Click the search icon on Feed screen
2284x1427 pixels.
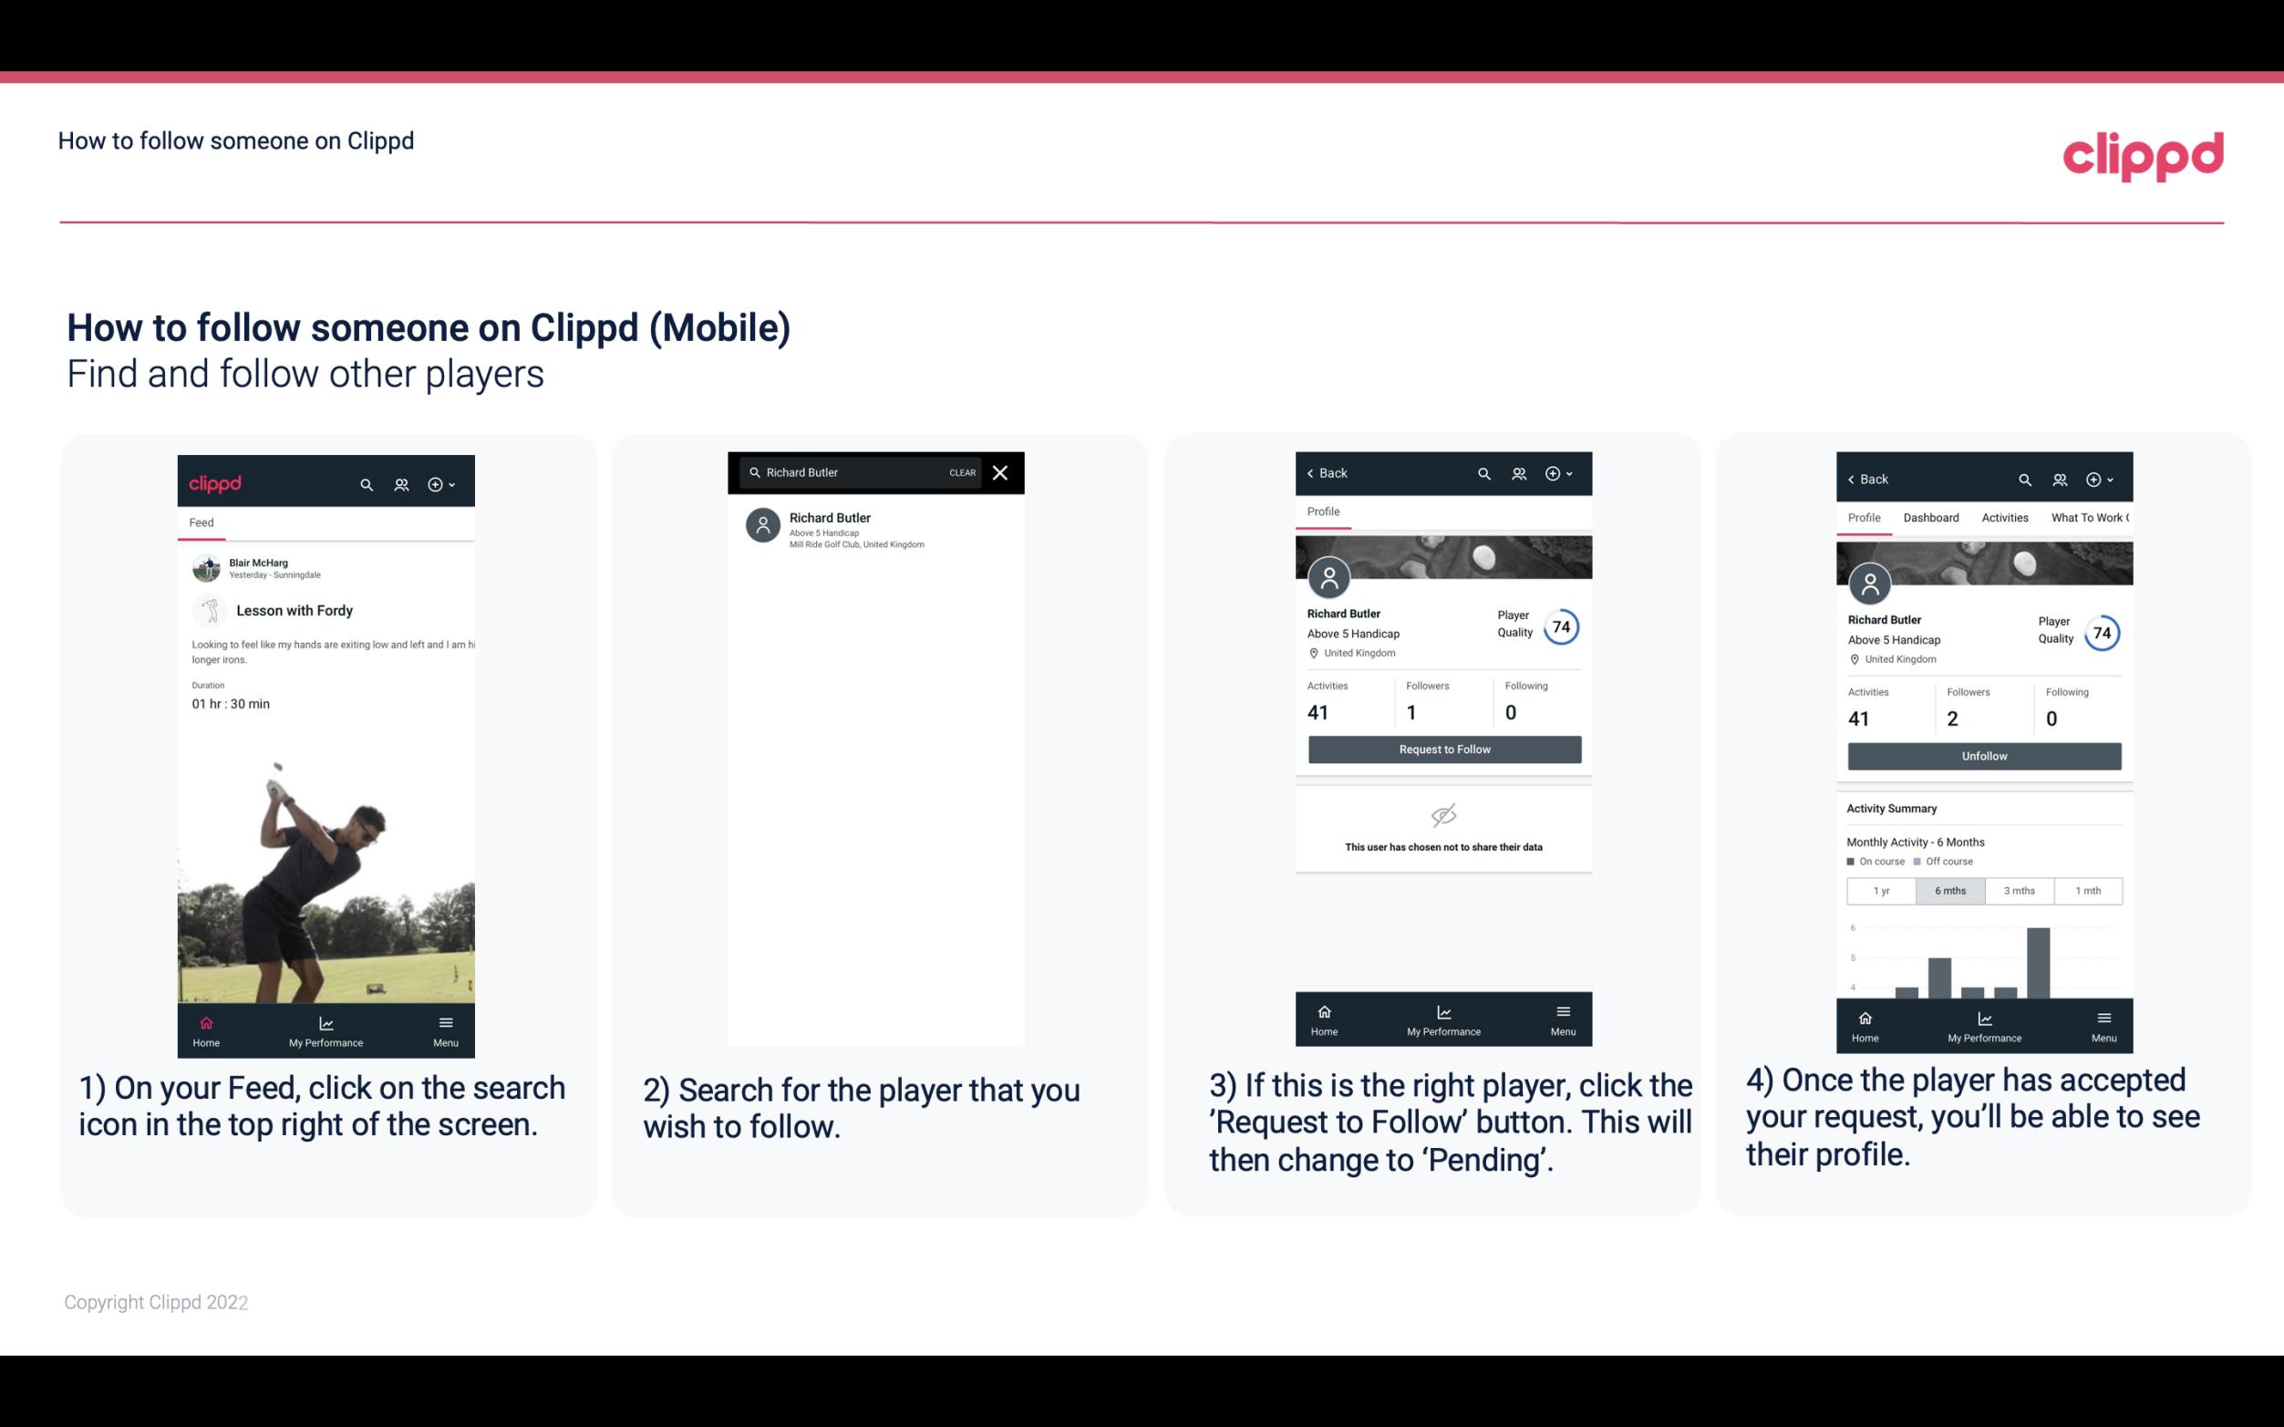point(367,481)
